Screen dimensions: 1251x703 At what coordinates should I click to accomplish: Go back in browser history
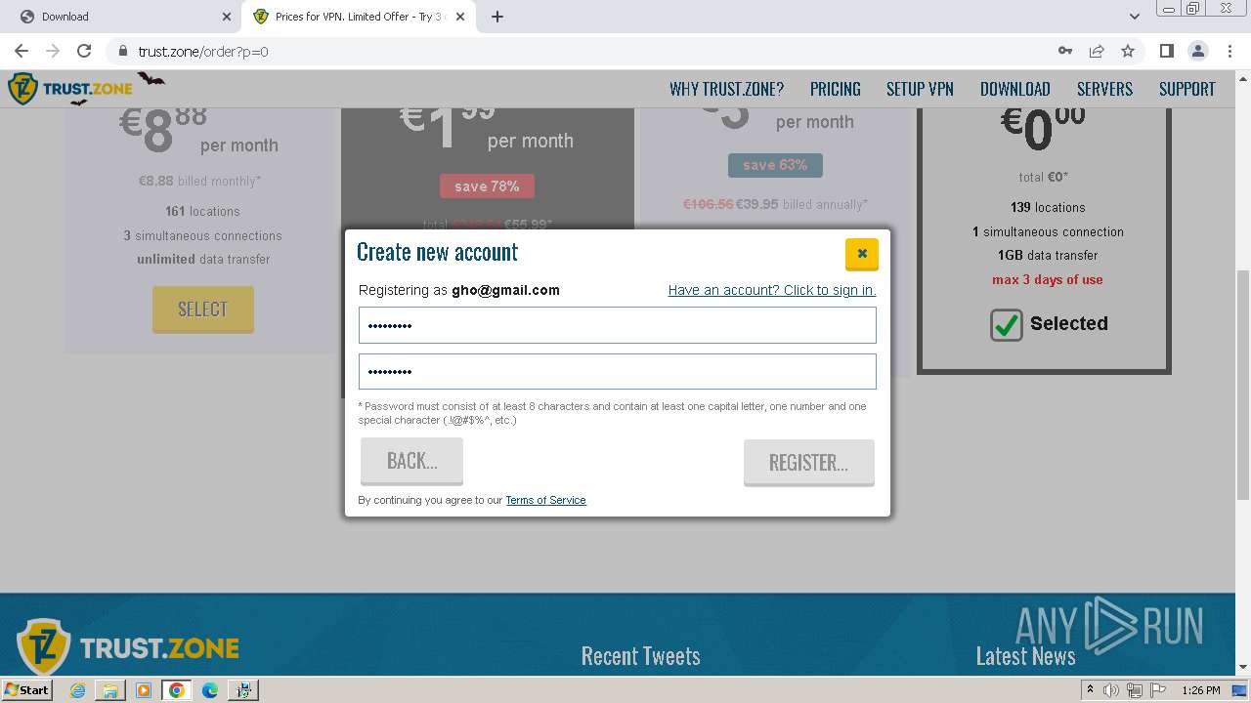point(22,51)
